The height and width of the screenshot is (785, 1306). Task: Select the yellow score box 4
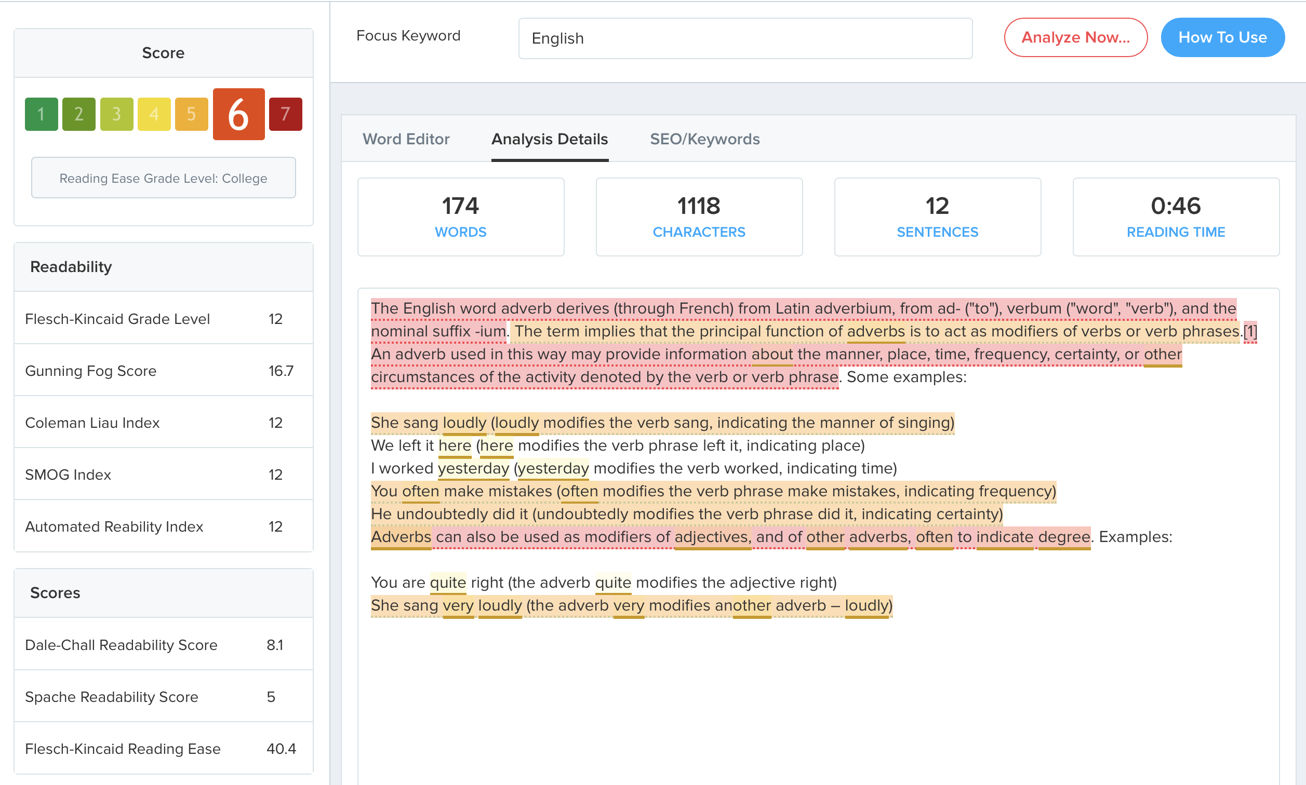(x=154, y=114)
